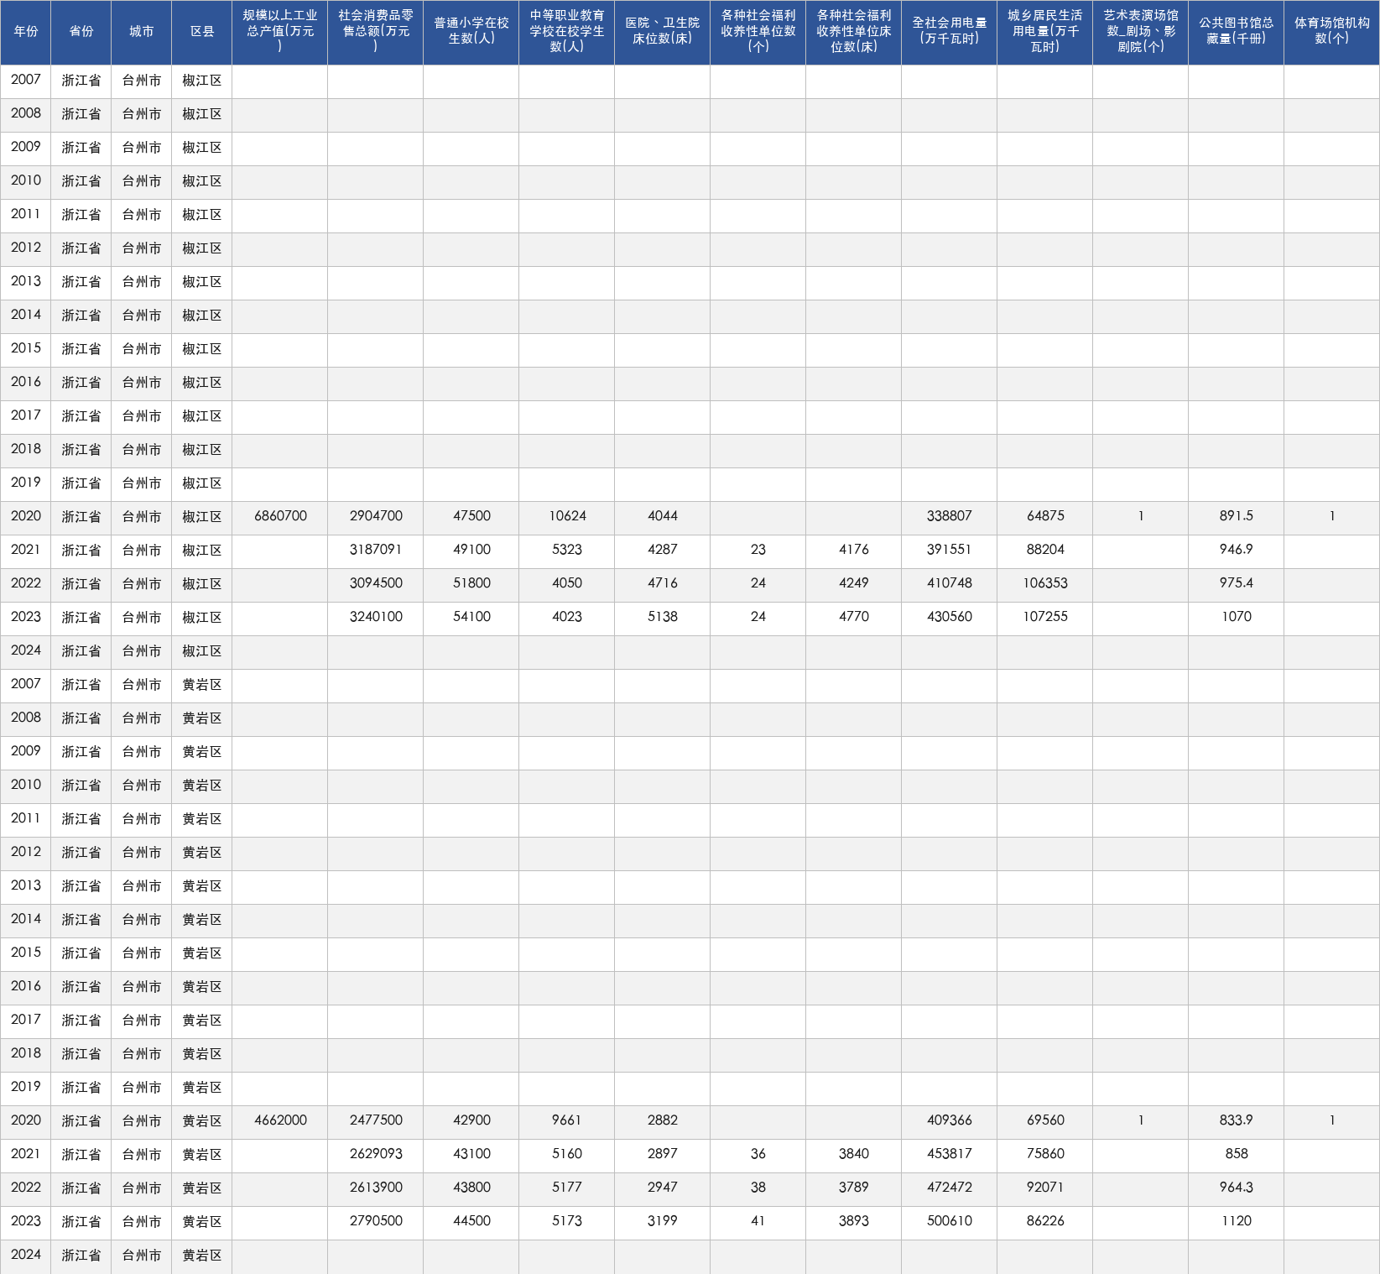Click the cell containing 4662000
Image resolution: width=1380 pixels, height=1274 pixels.
[280, 1121]
